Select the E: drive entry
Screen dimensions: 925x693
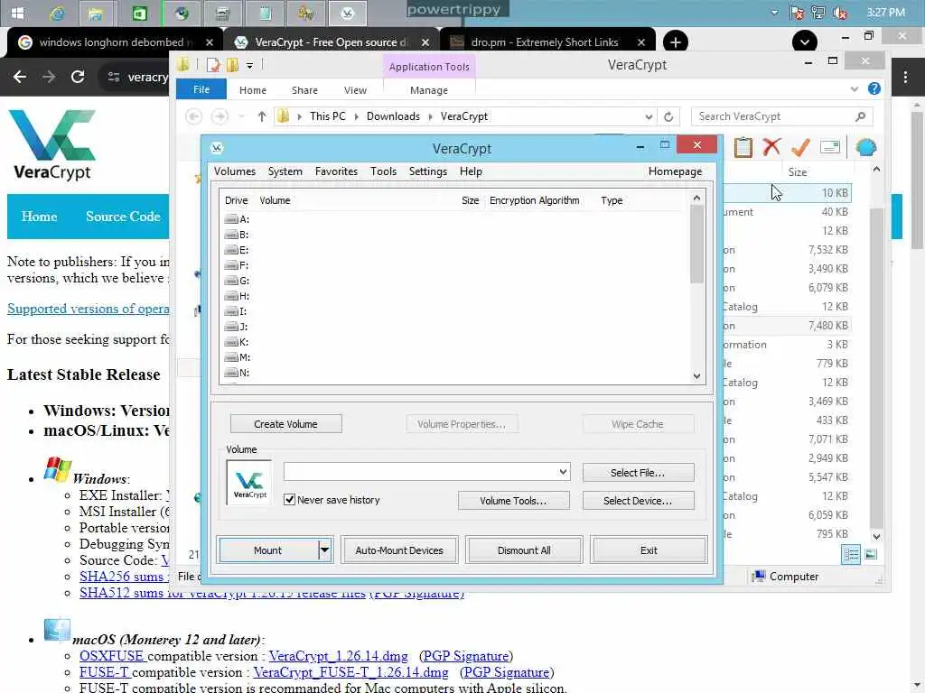tap(238, 250)
